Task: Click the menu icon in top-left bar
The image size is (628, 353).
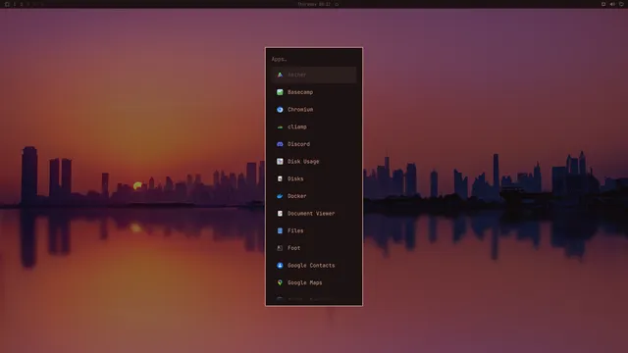Action: pos(7,4)
